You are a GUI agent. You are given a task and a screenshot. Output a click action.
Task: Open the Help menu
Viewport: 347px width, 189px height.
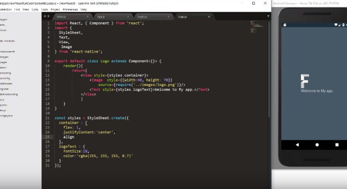click(x=84, y=9)
